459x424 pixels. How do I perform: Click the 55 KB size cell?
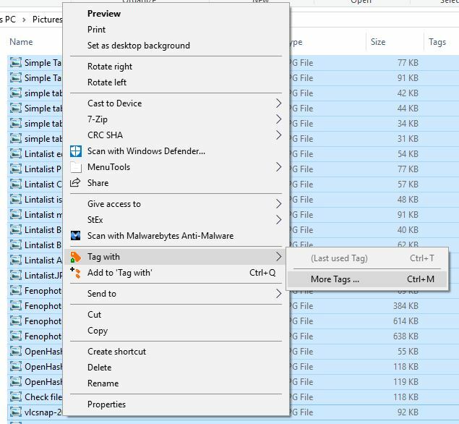tap(408, 352)
